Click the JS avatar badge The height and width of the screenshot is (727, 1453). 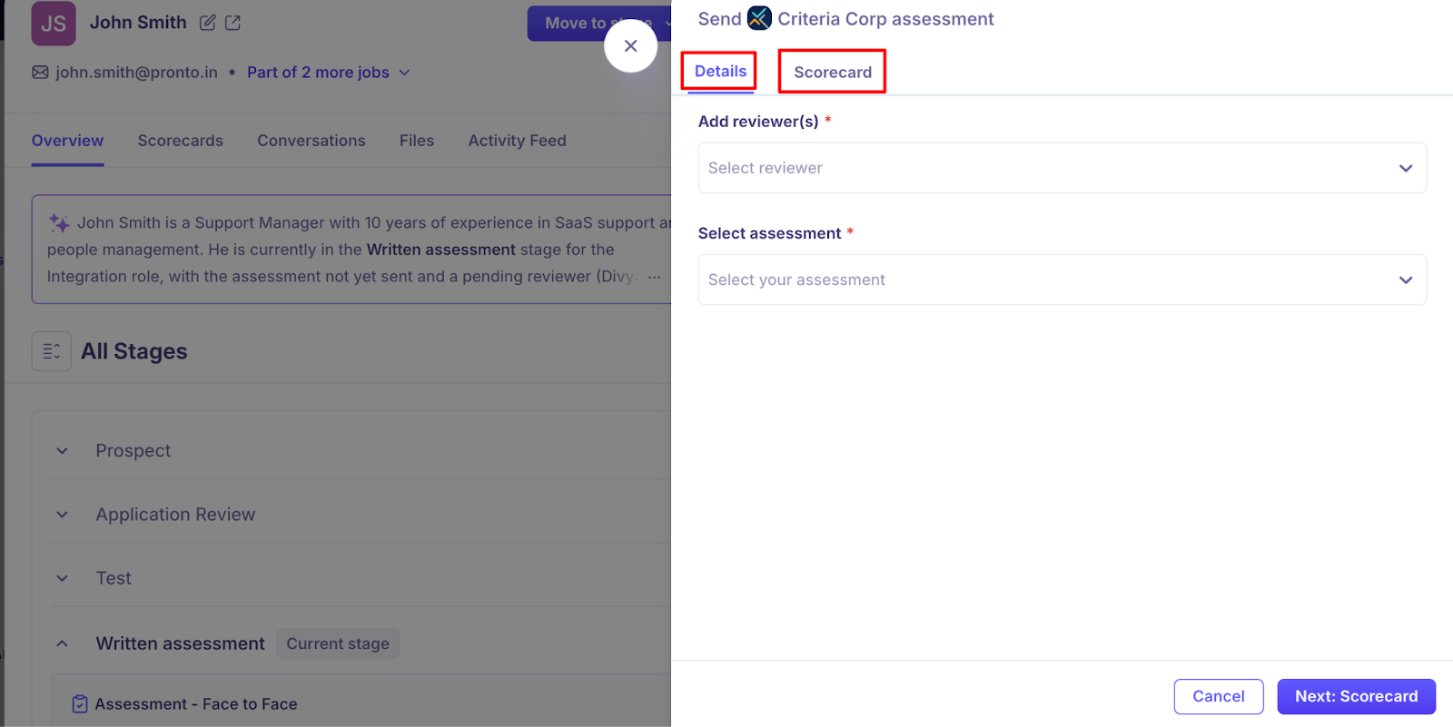coord(54,24)
